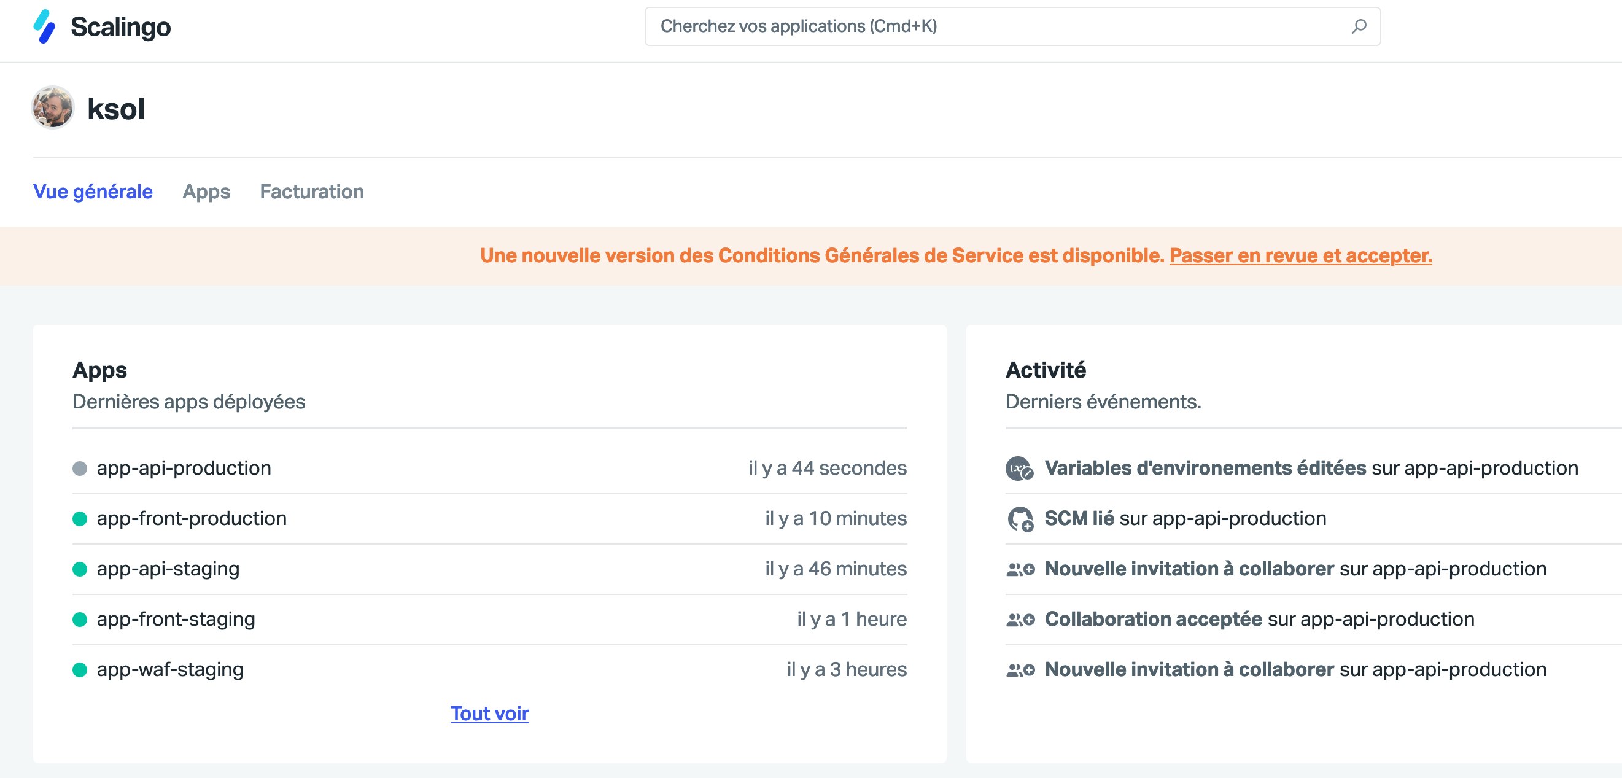Select the Vue générale tab
This screenshot has width=1622, height=778.
[93, 192]
